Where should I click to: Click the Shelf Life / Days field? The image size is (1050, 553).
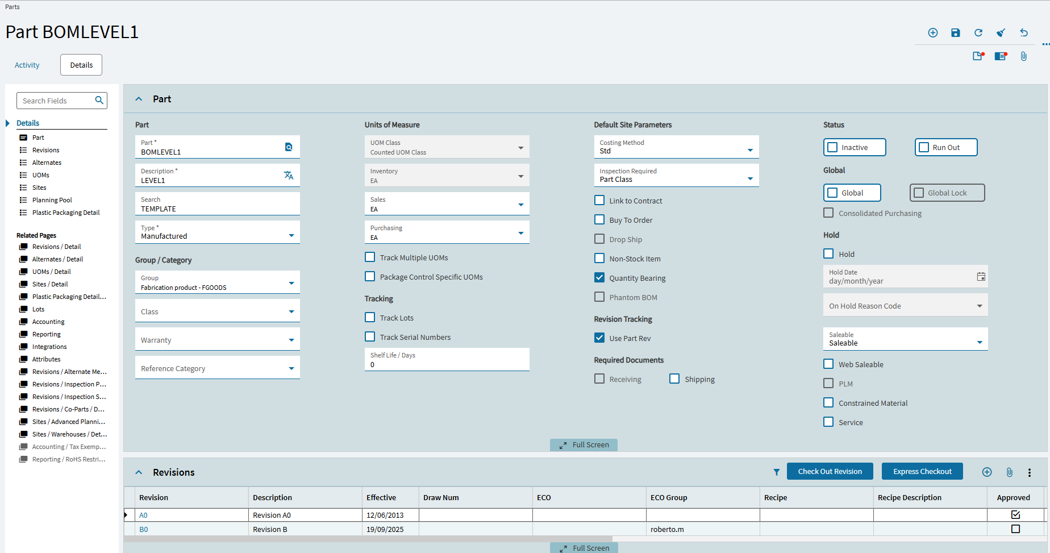pos(447,359)
